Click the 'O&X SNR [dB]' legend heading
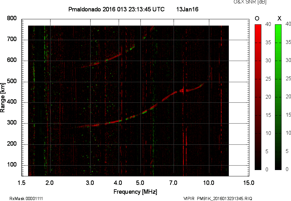Screen dimensions: 291x201 pos(250,2)
